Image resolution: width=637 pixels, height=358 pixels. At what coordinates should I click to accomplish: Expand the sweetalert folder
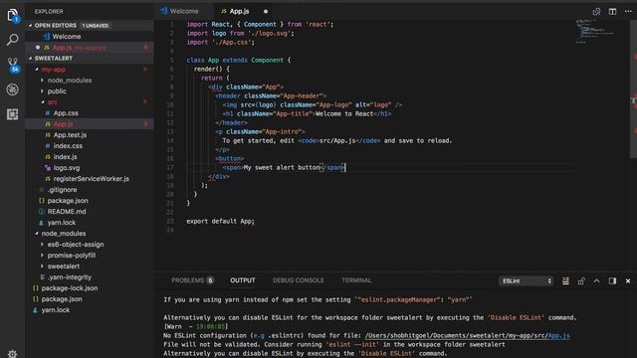63,267
